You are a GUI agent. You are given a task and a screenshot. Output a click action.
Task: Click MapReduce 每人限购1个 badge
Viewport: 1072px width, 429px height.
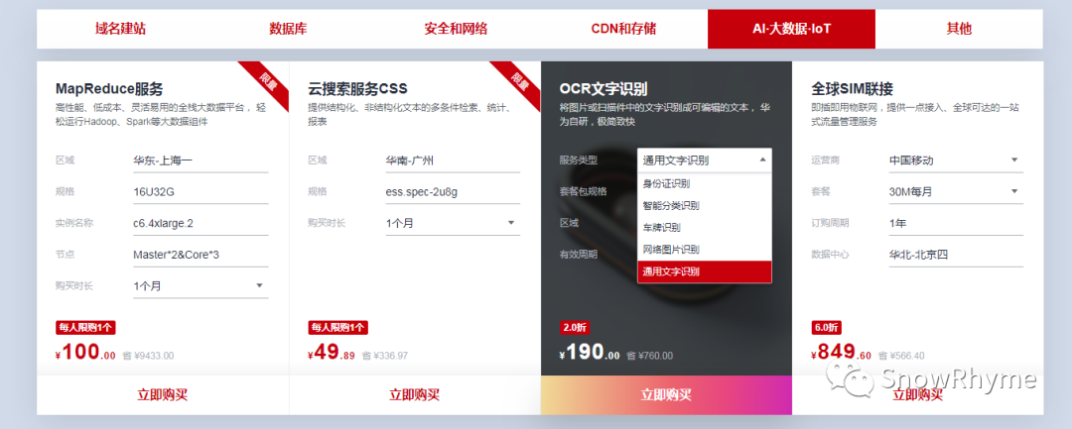tap(85, 327)
